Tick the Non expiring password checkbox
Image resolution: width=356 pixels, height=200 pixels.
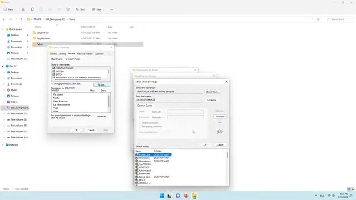[140, 127]
